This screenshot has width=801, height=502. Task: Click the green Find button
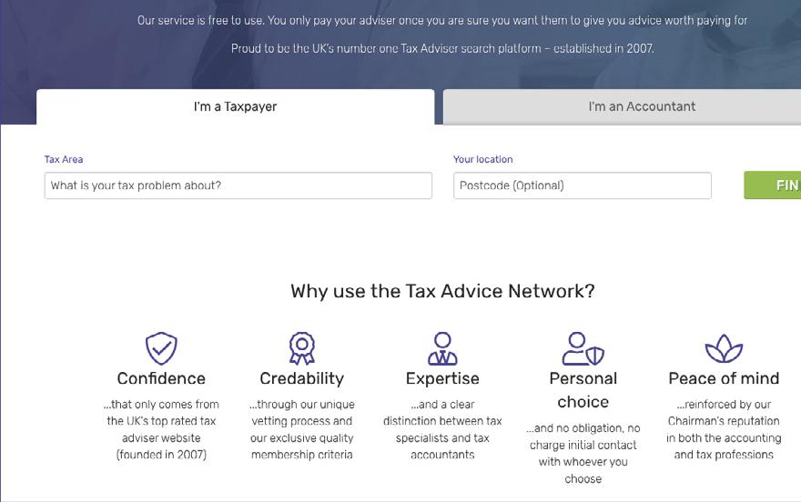(773, 186)
